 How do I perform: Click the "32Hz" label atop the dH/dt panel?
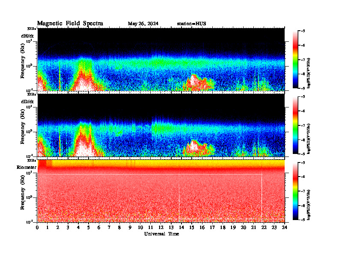click(32, 29)
